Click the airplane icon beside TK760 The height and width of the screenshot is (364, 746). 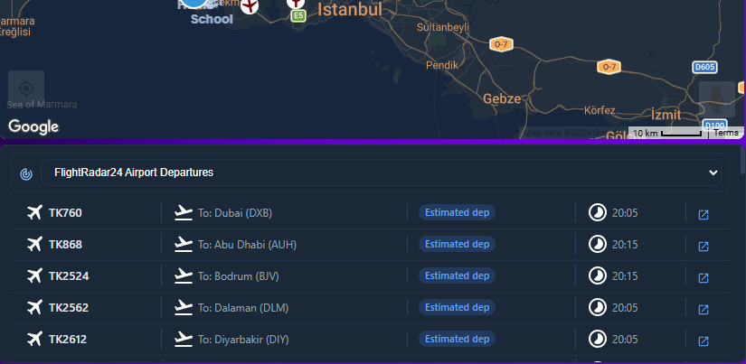(34, 212)
